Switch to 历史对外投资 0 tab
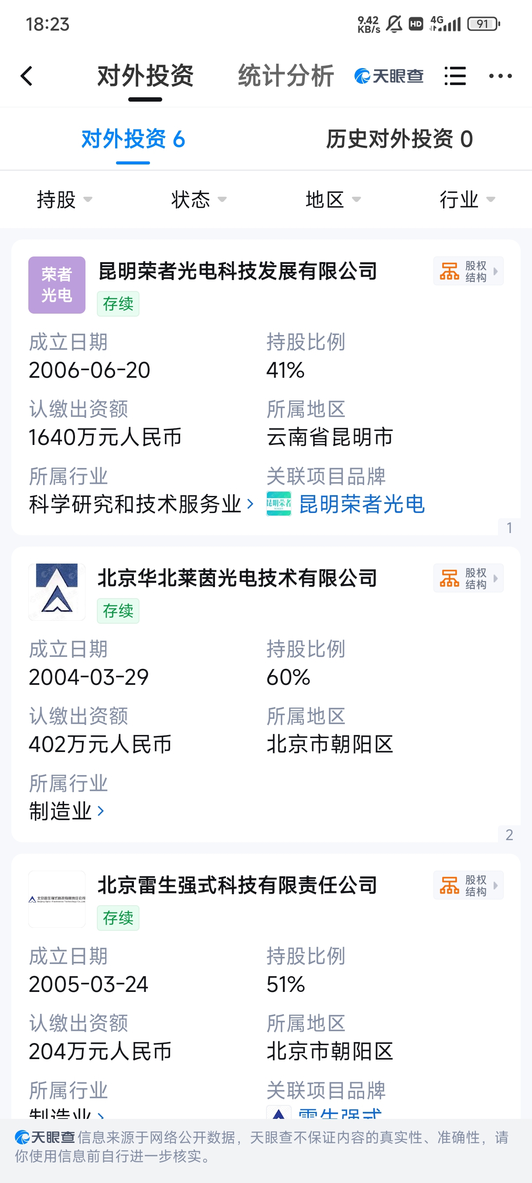The height and width of the screenshot is (1183, 532). point(399,139)
